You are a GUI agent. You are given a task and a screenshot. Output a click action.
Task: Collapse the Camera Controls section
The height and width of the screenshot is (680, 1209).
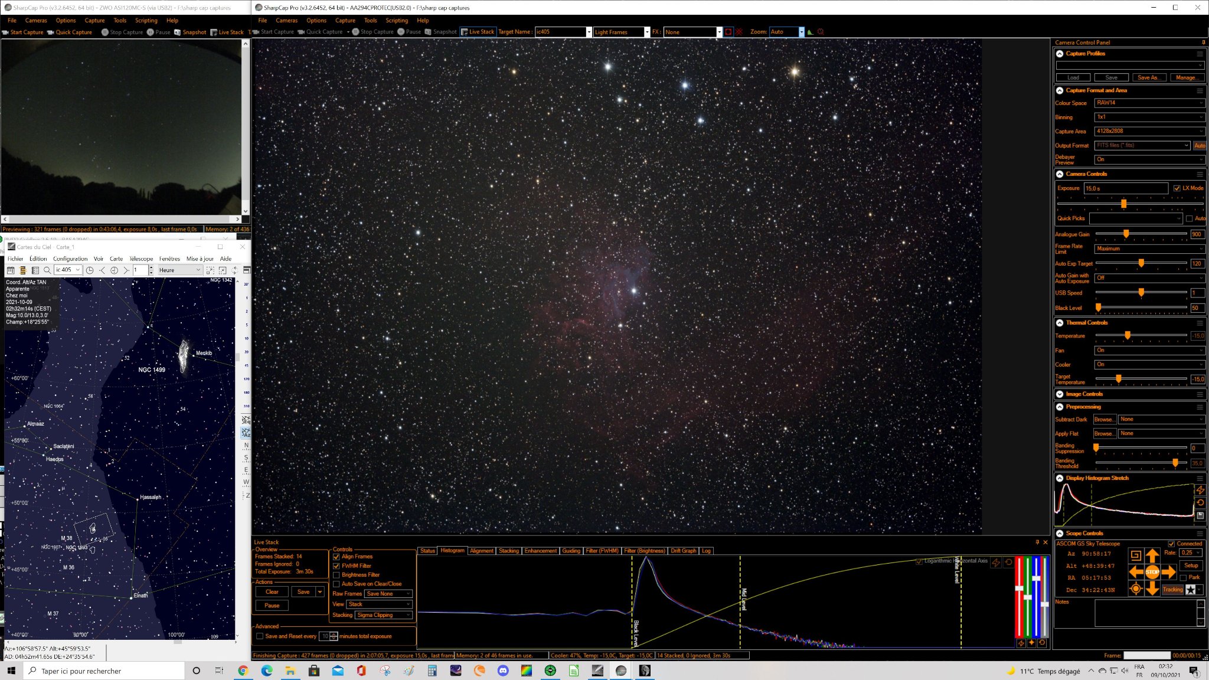click(x=1060, y=174)
